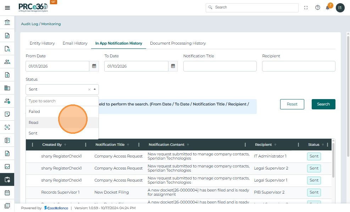Image resolution: width=350 pixels, height=212 pixels.
Task: Collapse the Status dropdown arrow
Action: point(95,90)
